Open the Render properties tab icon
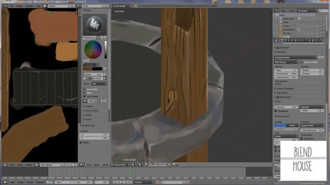330x185 pixels. [x=282, y=40]
